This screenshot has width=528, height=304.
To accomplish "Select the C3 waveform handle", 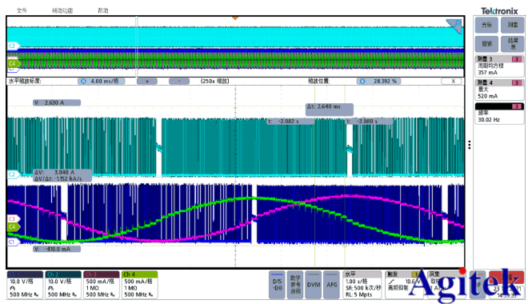I will pos(13,218).
